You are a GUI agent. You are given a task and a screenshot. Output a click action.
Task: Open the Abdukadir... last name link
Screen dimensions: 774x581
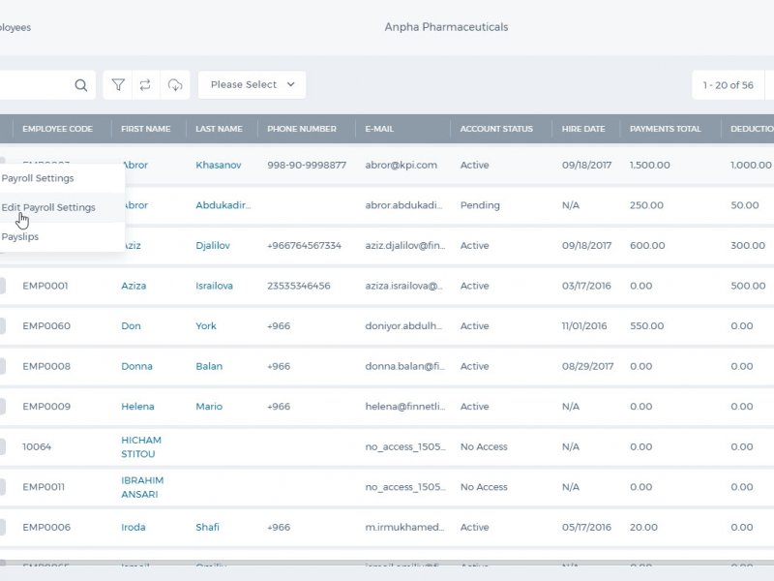[223, 205]
